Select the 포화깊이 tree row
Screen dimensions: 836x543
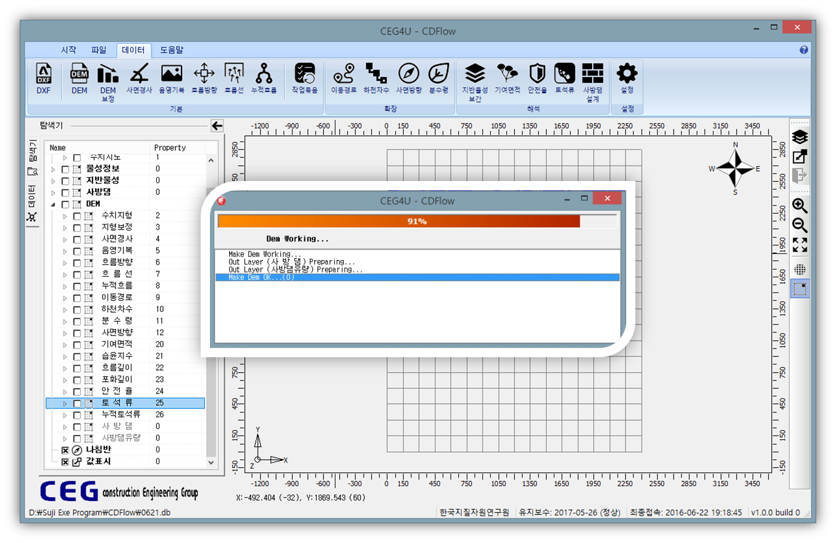pyautogui.click(x=125, y=380)
